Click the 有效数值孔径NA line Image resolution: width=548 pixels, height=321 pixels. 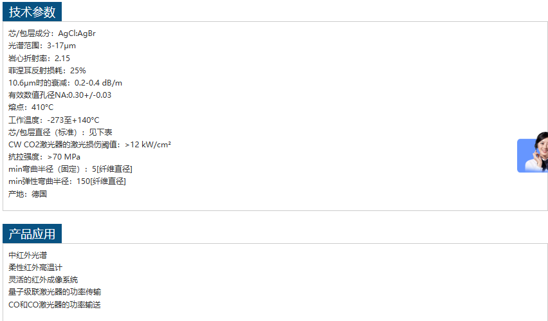click(x=60, y=95)
